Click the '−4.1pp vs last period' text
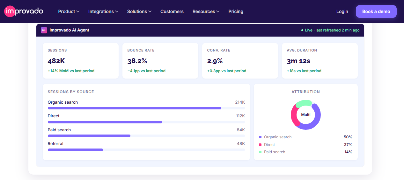404x180 pixels. [146, 71]
